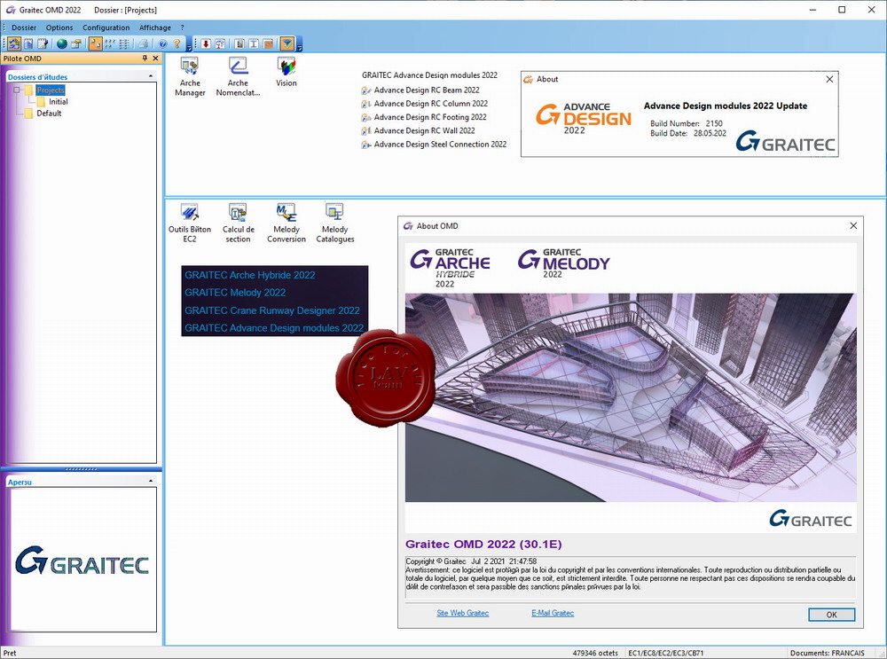Collapse the Dossiers d'études section
This screenshot has height=659, width=887.
(151, 75)
